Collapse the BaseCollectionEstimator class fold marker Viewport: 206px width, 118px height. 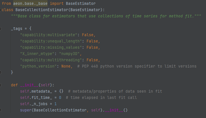click(1, 10)
